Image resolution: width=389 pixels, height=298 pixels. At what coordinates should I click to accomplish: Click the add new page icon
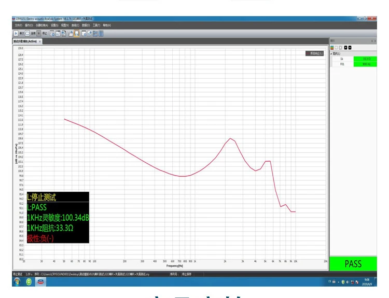click(x=89, y=34)
